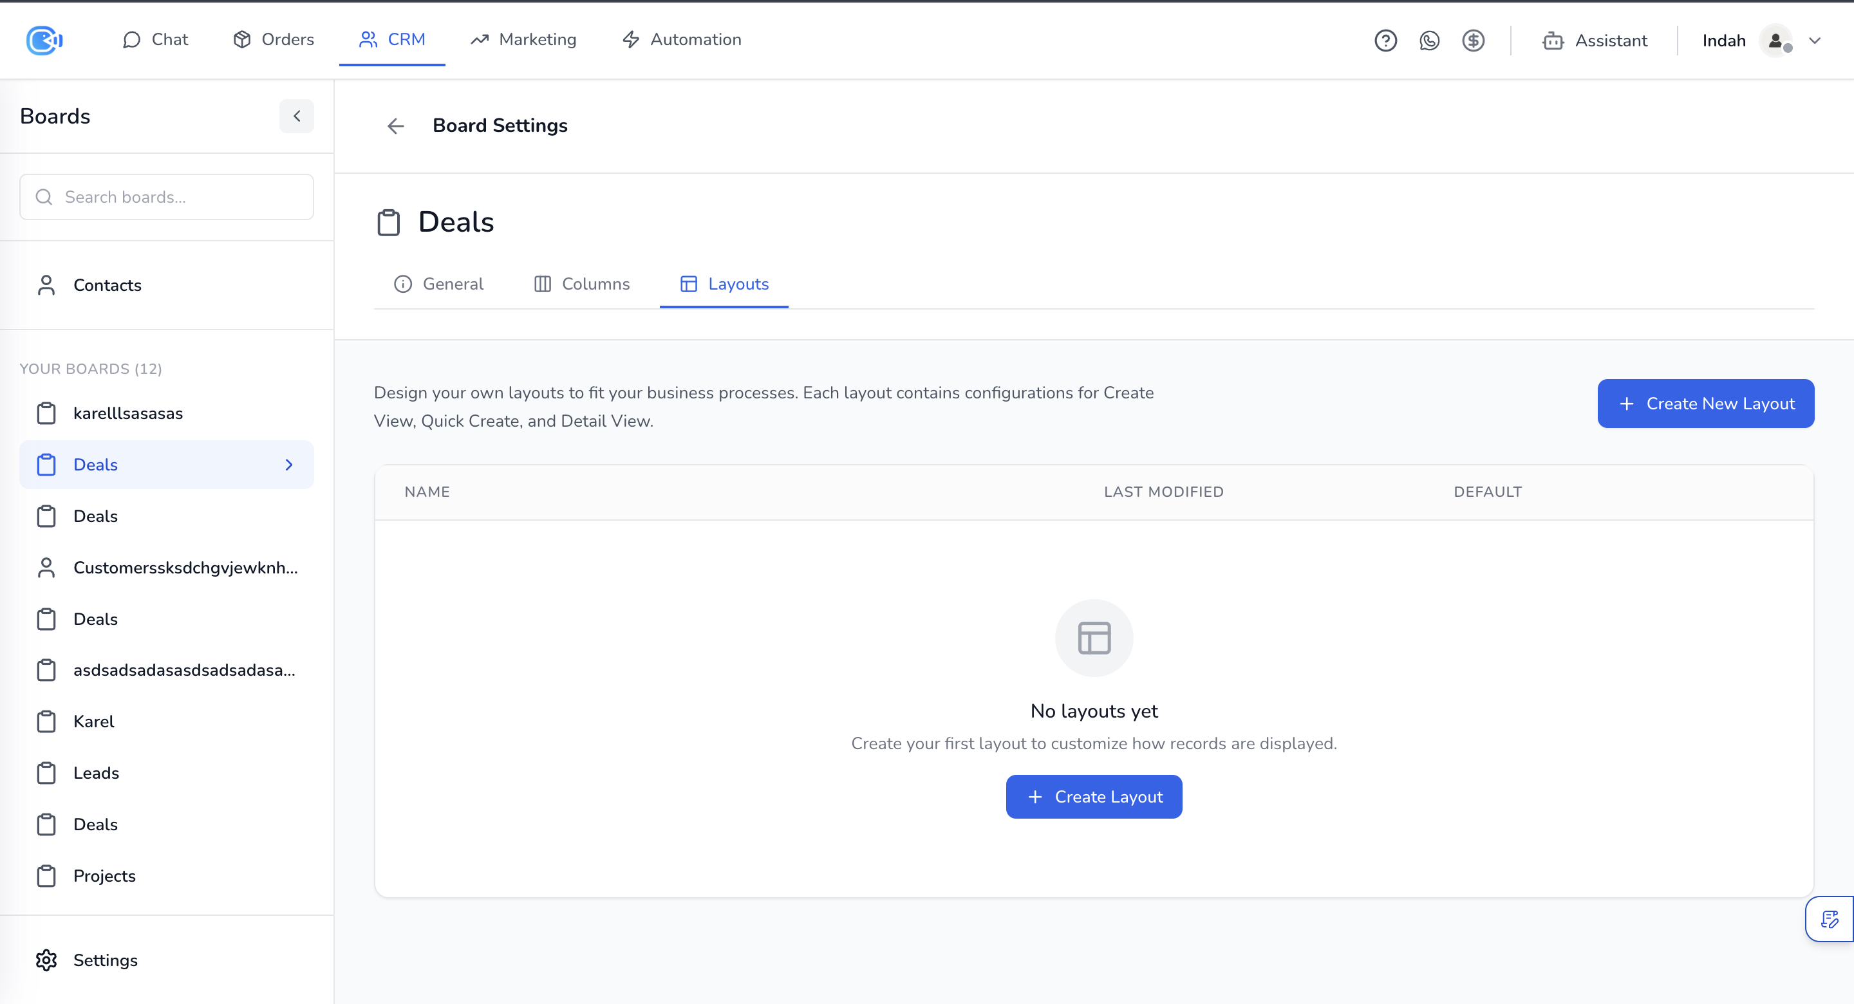
Task: Collapse the Boards sidebar panel
Action: coord(297,116)
